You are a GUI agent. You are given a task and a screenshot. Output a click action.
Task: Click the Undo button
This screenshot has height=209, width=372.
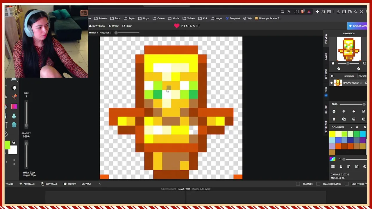pyautogui.click(x=114, y=26)
